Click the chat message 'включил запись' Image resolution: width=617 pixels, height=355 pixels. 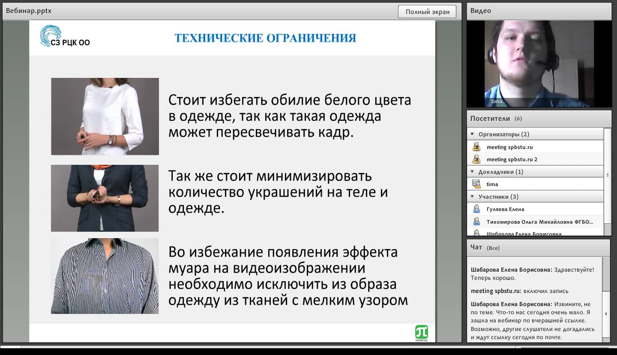click(546, 291)
